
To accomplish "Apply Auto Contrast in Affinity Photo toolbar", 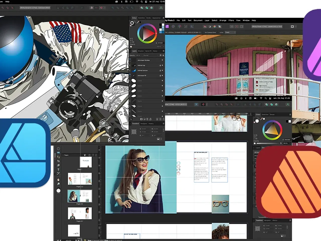I will click(x=210, y=27).
